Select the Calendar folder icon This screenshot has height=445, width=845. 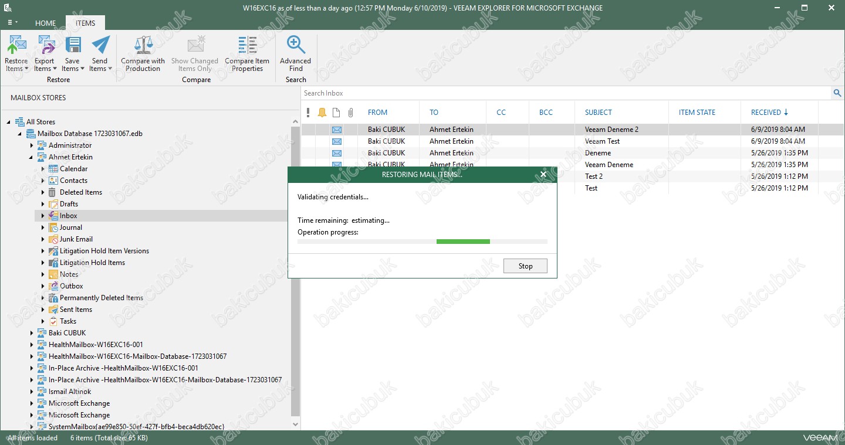(x=53, y=169)
